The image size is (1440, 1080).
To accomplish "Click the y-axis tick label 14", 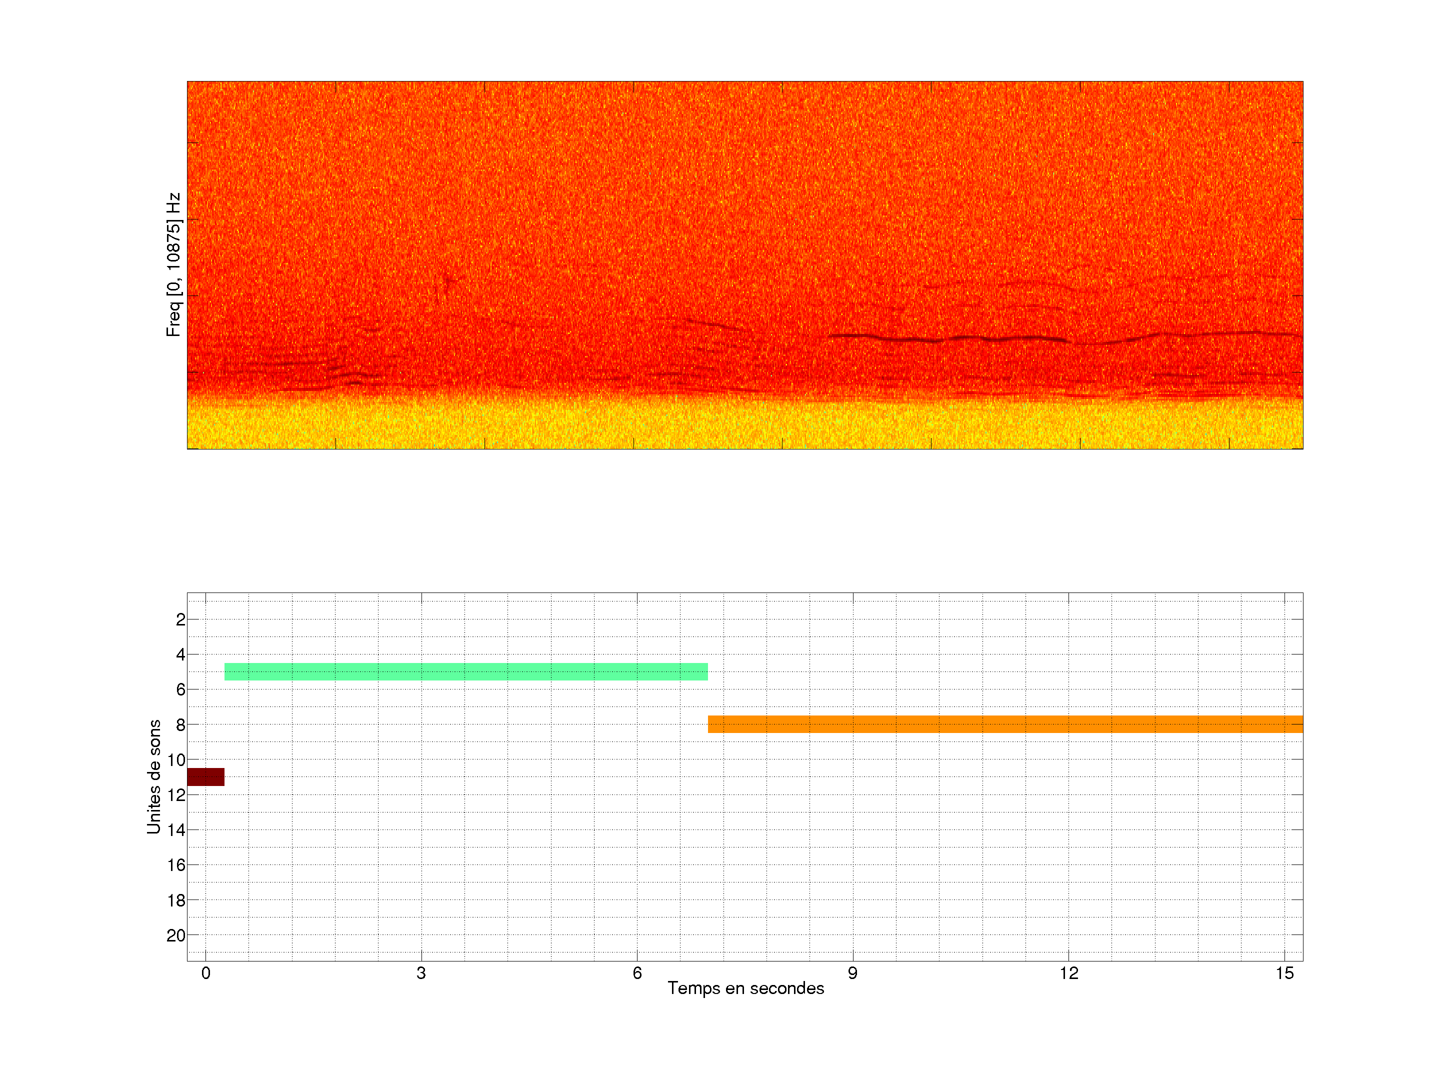I will click(176, 830).
